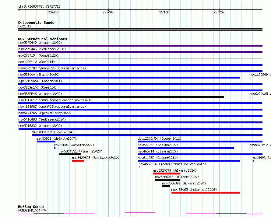
Task: Open esv33601 (deSmith2007) label
Action: coord(74,145)
